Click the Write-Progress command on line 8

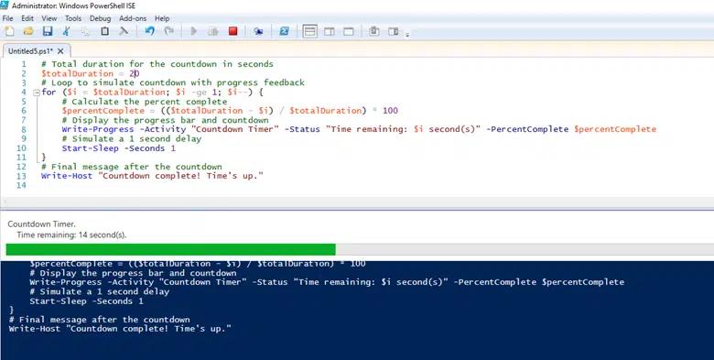tap(98, 129)
